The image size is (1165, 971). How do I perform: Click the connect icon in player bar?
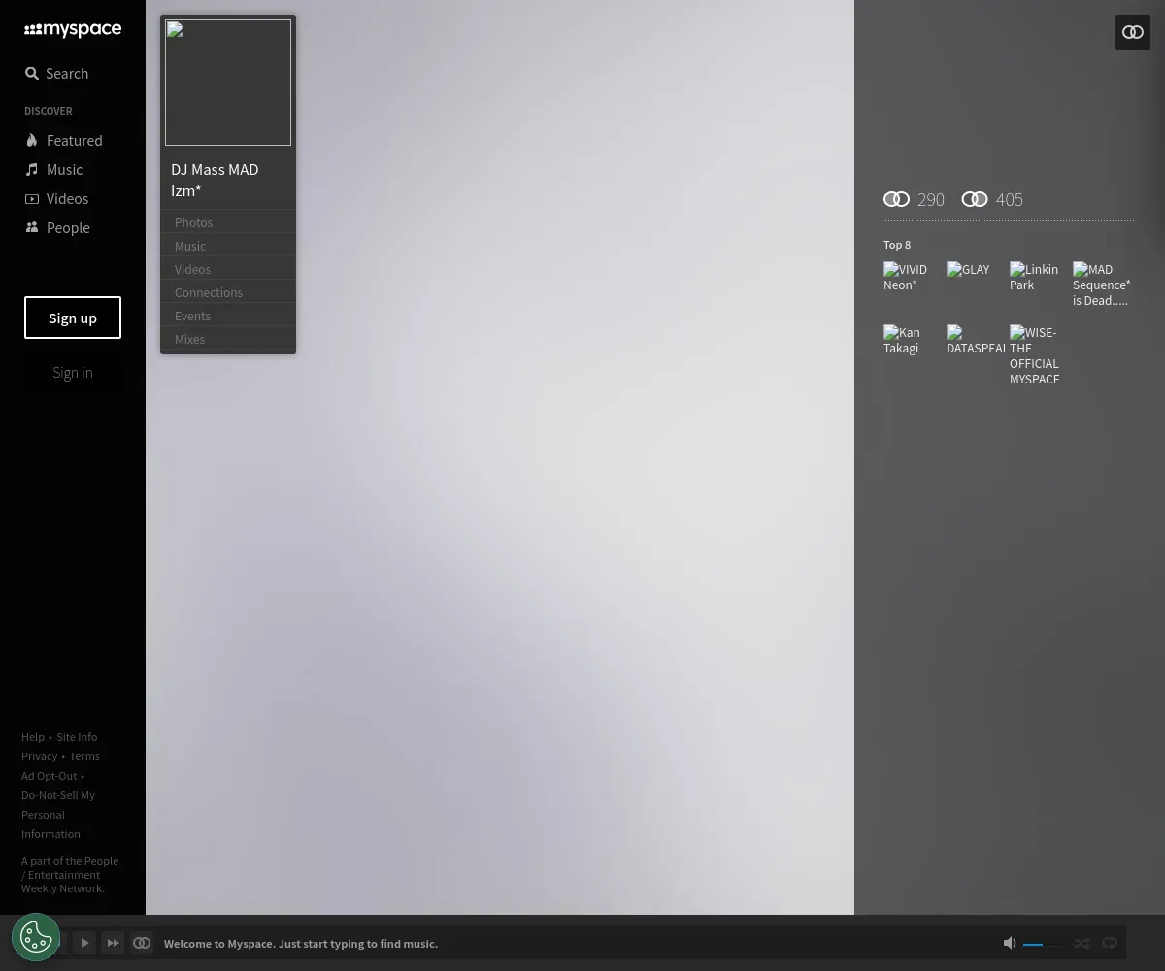pyautogui.click(x=142, y=943)
